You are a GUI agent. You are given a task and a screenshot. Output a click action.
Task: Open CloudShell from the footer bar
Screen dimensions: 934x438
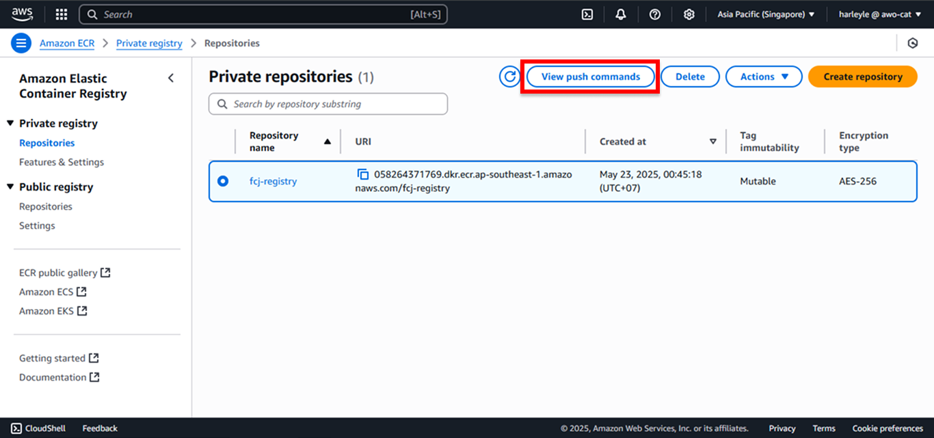click(38, 428)
